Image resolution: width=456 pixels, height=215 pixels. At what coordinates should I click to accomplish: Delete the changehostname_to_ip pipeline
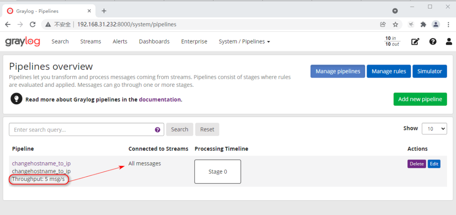tap(416, 164)
